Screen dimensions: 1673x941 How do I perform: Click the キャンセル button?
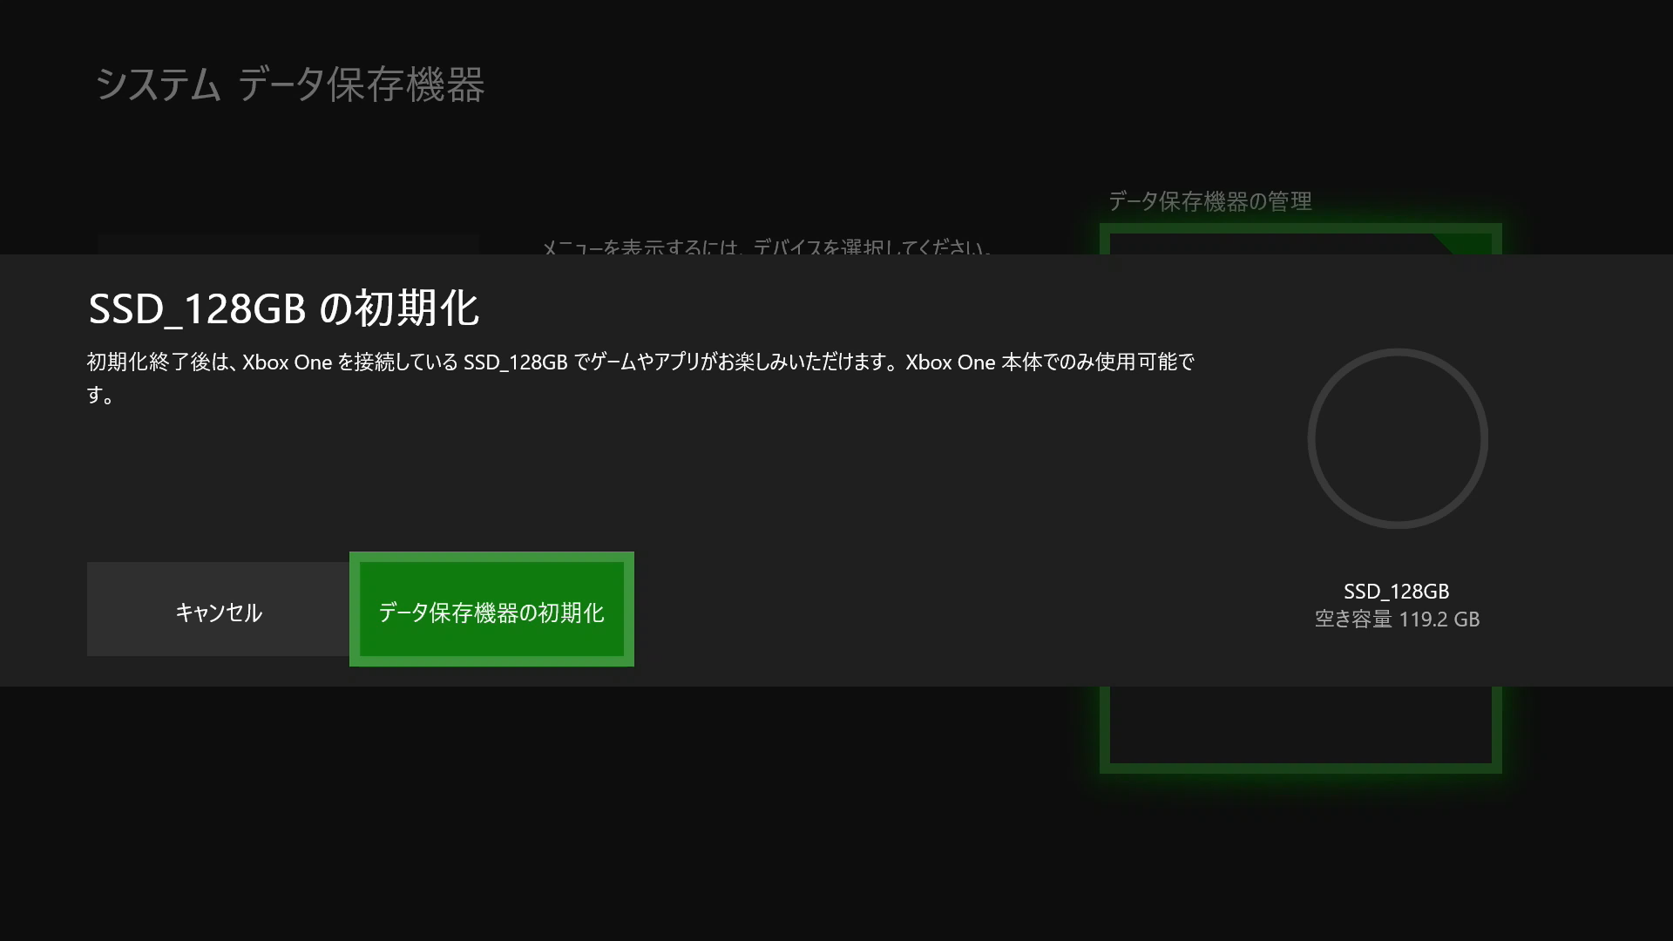coord(218,609)
